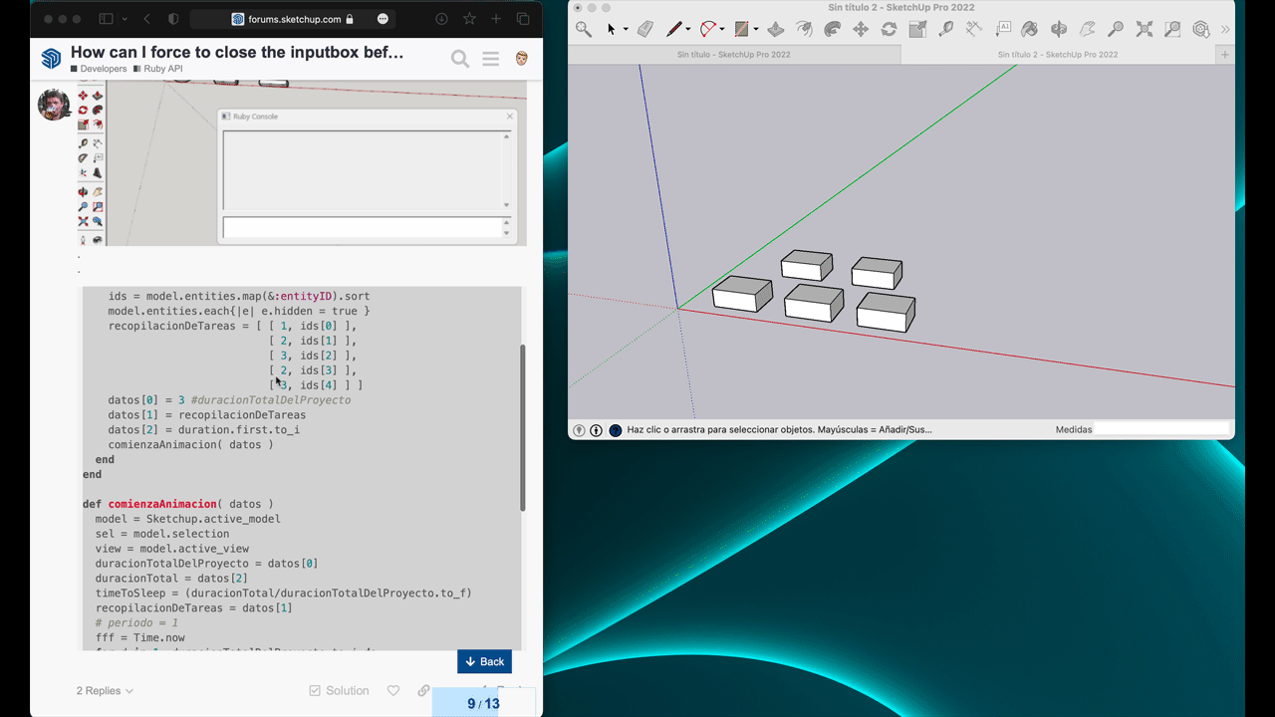
Task: Open the Developers category link
Action: pyautogui.click(x=99, y=69)
